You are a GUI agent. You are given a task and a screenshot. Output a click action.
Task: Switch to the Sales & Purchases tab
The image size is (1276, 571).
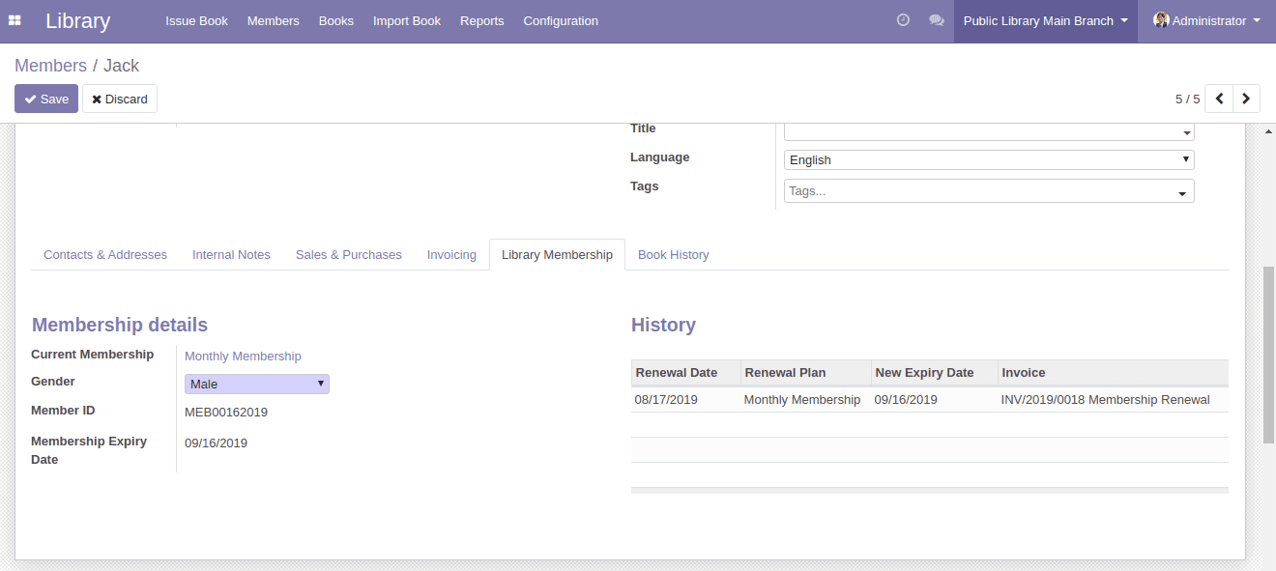point(349,255)
